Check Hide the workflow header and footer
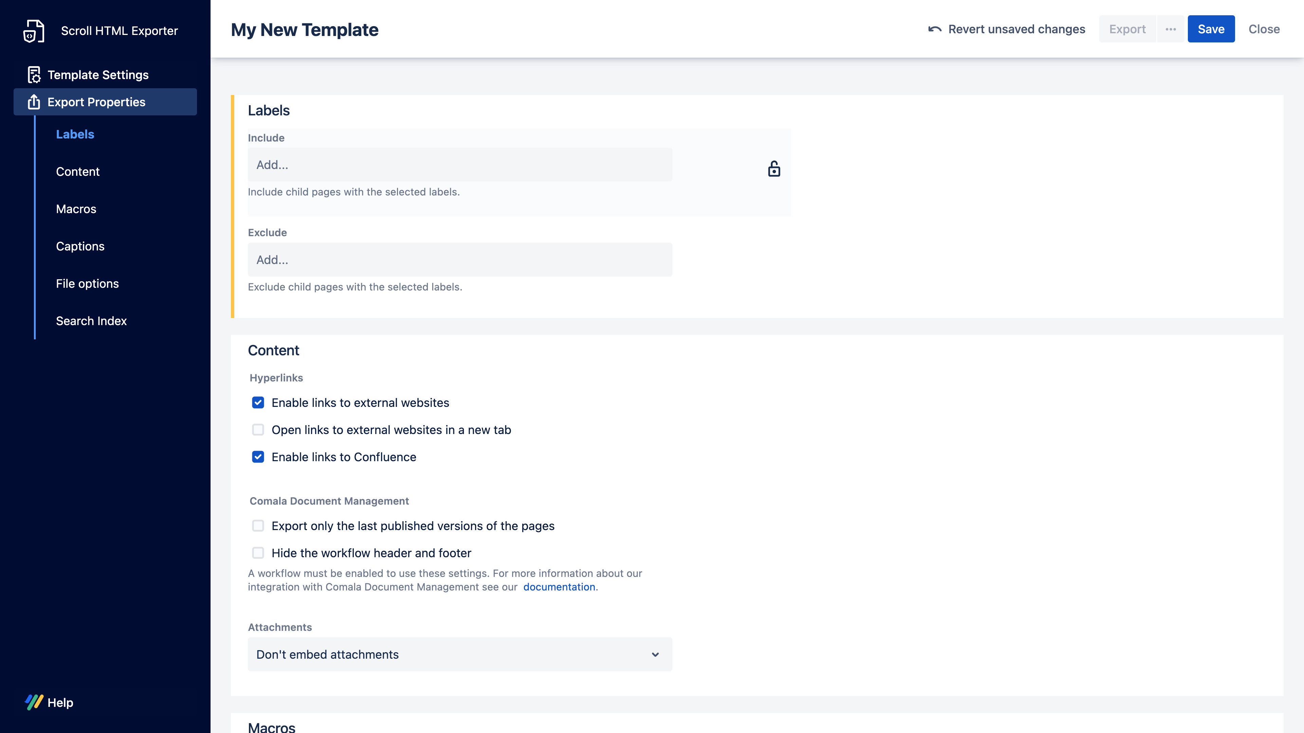Image resolution: width=1304 pixels, height=733 pixels. [259, 553]
